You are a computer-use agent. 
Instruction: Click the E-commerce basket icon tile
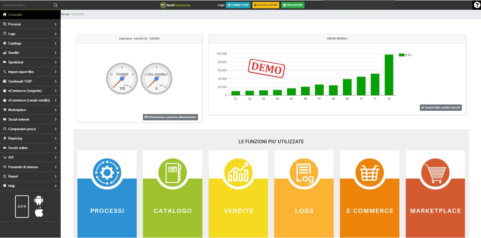coord(369,173)
